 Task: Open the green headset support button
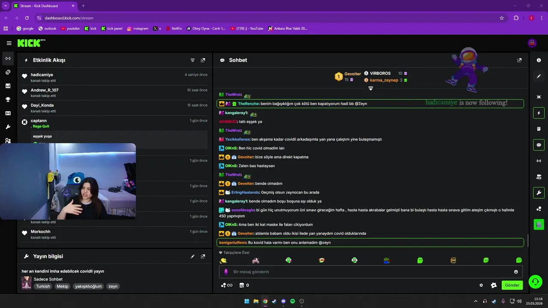(x=535, y=281)
